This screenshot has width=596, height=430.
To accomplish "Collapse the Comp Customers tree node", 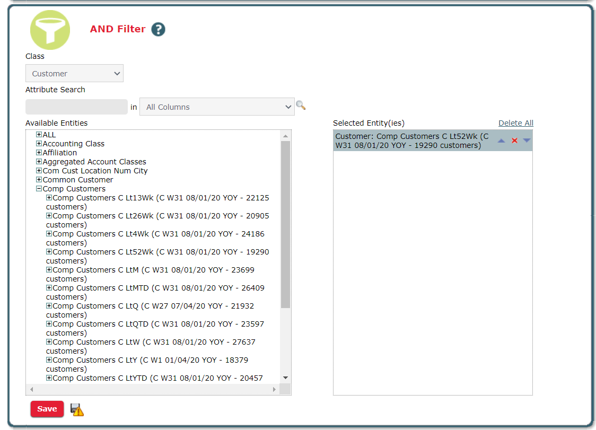I will [x=39, y=189].
